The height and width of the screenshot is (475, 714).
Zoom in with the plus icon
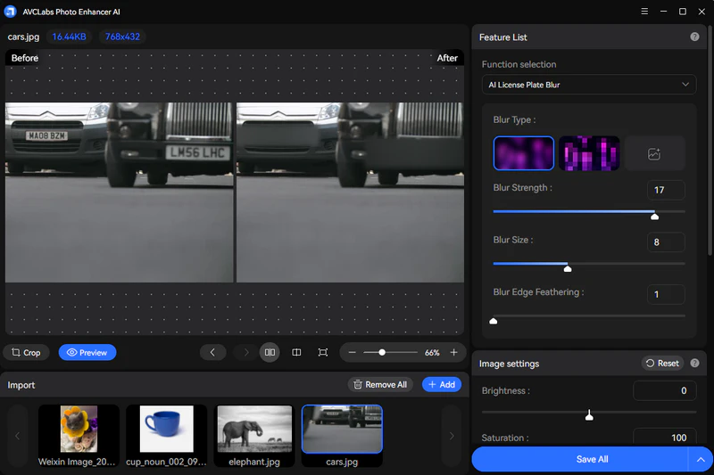point(454,352)
